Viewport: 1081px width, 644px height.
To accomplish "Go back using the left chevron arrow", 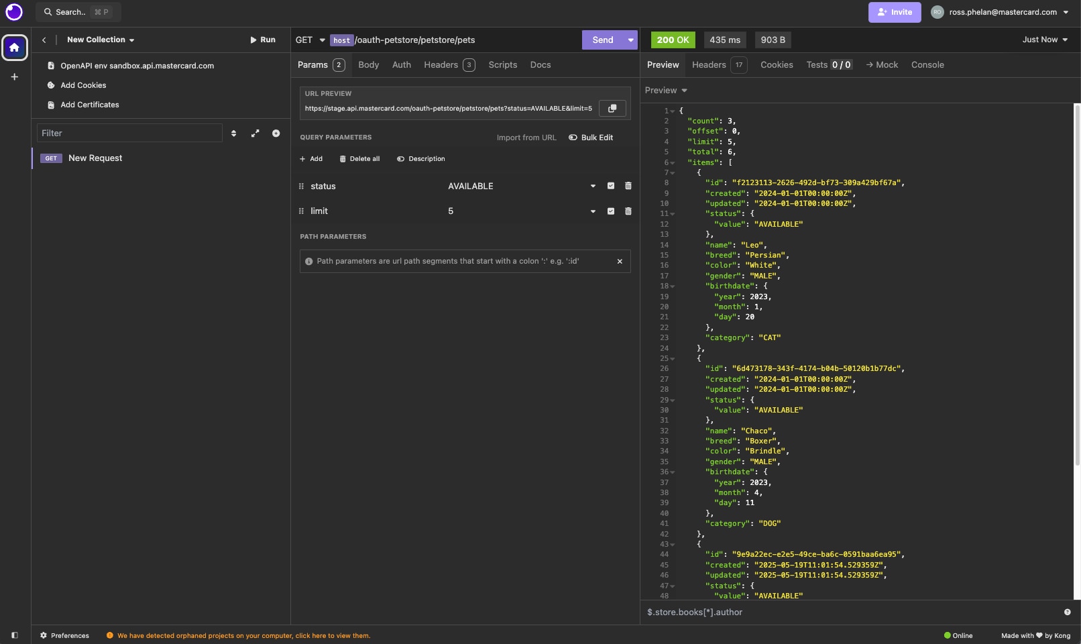I will click(x=44, y=40).
